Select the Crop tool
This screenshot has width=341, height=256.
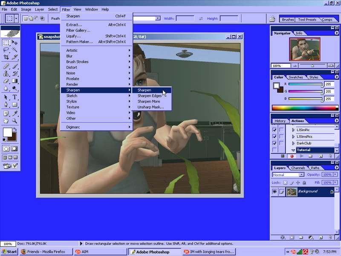click(6, 57)
